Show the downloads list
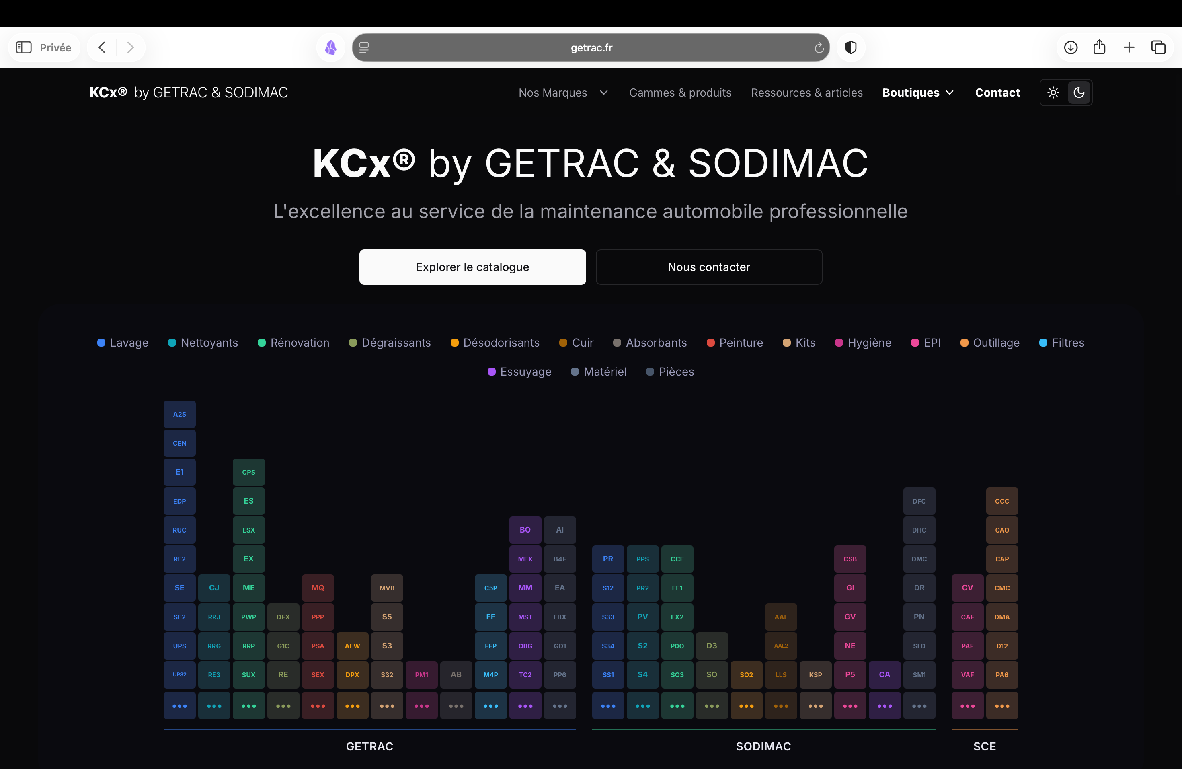 point(1071,48)
